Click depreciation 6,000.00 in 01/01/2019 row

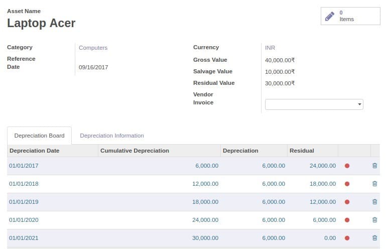pos(274,202)
